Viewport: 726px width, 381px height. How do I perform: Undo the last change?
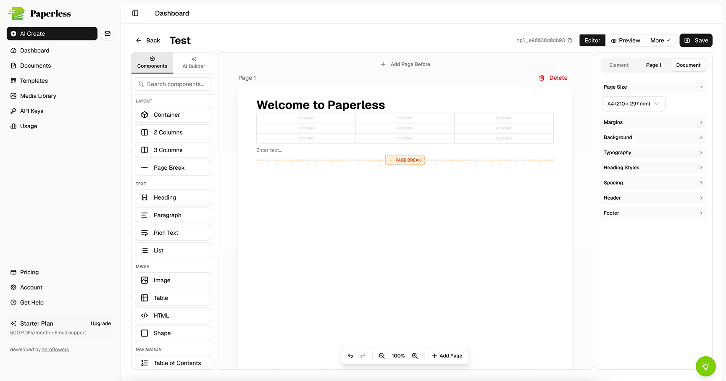coord(350,355)
